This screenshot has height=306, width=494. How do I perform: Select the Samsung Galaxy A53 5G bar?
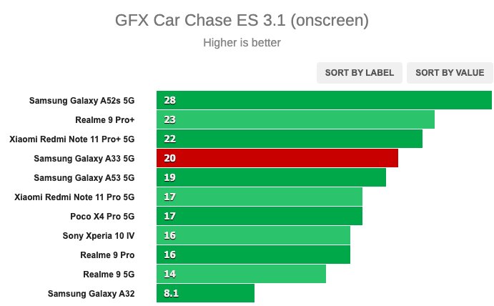click(x=271, y=177)
